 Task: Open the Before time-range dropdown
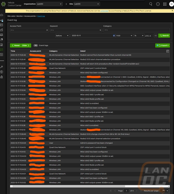(x=62, y=36)
